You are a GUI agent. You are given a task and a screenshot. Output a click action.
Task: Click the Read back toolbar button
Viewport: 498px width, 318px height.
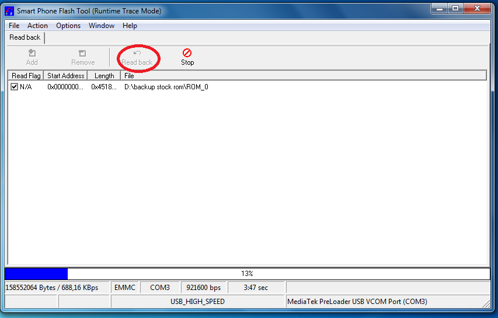click(137, 58)
